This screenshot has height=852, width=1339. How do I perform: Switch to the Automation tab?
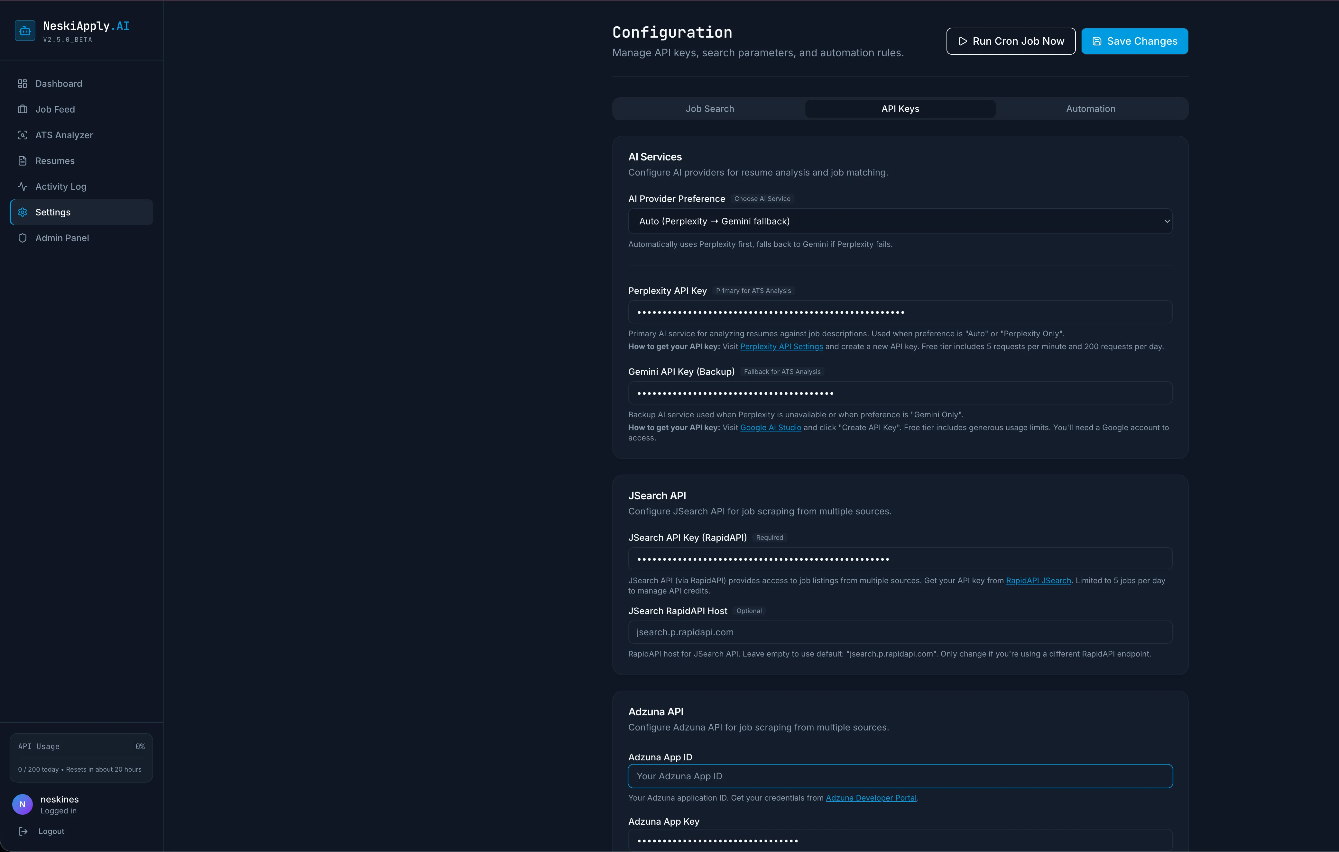pyautogui.click(x=1090, y=109)
